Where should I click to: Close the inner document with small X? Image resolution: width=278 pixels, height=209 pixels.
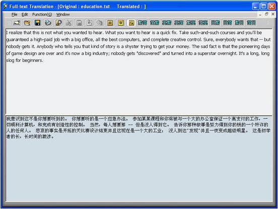[x=273, y=14]
